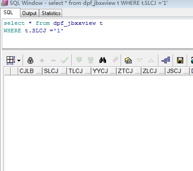Click the save floppy disk icon

click(x=180, y=60)
